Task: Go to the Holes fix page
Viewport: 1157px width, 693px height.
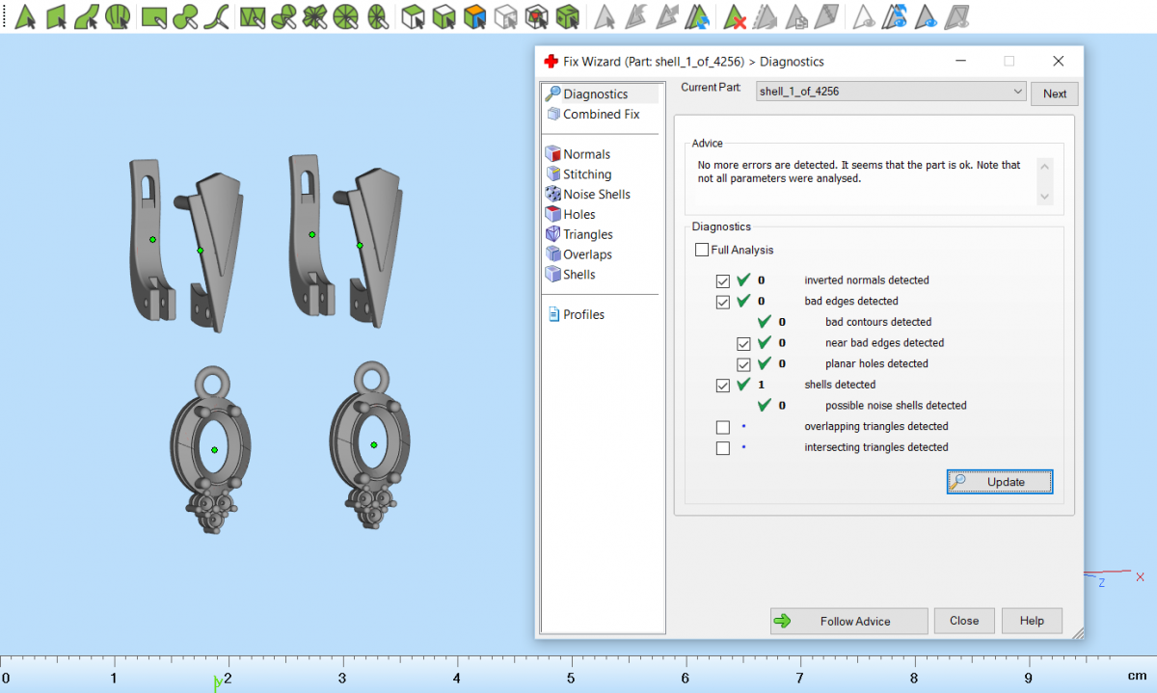Action: pos(578,215)
